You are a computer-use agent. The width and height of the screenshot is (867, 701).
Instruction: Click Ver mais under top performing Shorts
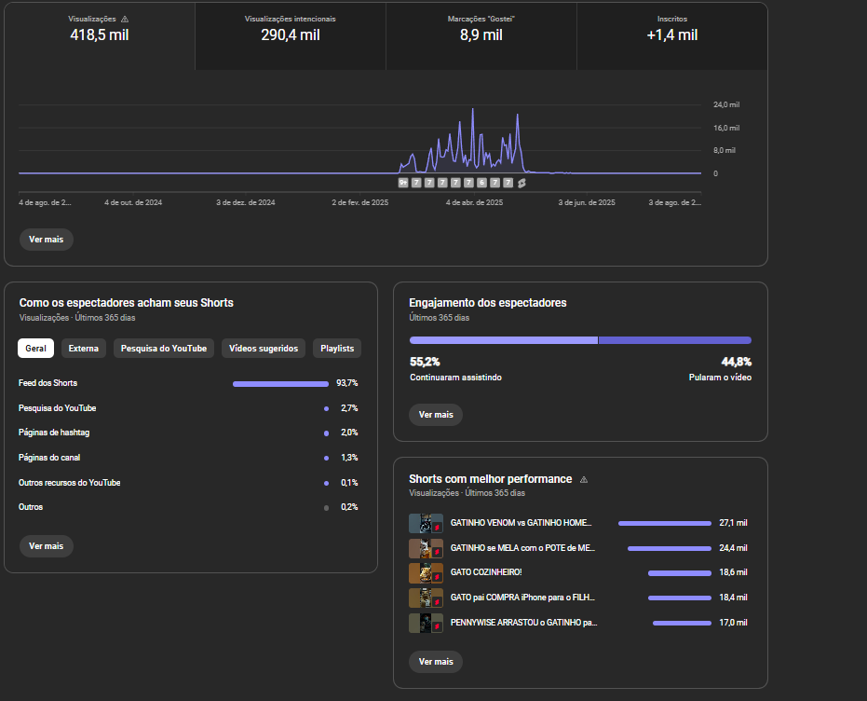(436, 662)
